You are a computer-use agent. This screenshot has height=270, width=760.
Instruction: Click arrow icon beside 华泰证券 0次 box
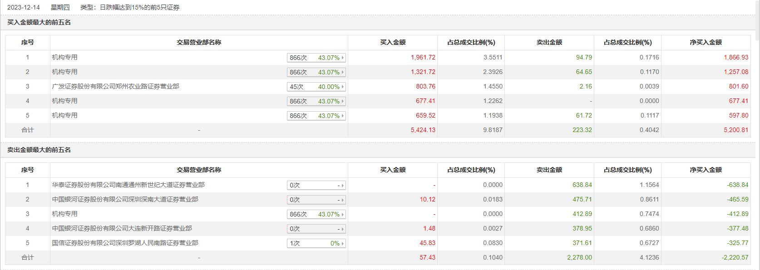pyautogui.click(x=343, y=186)
